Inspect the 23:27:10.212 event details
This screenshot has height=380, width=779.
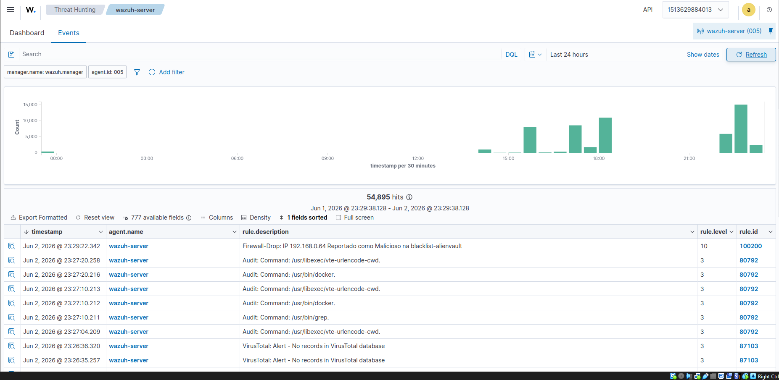coord(12,303)
